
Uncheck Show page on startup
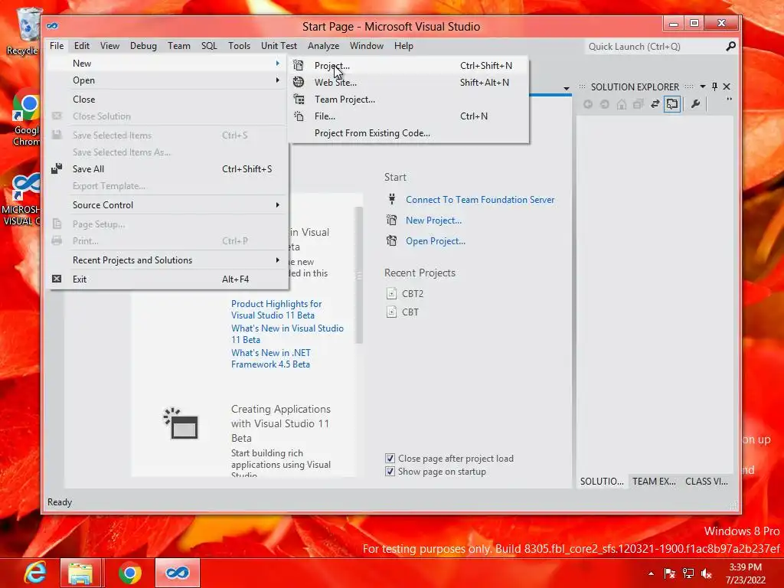click(390, 471)
